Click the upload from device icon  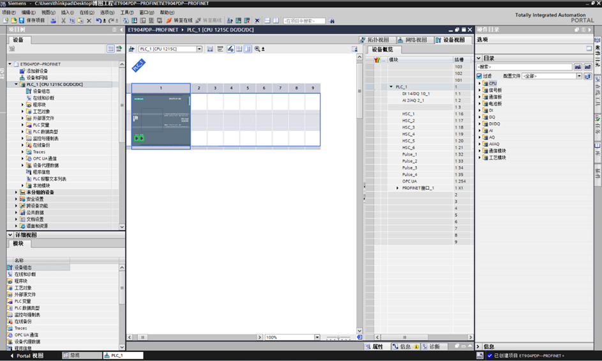pos(143,20)
